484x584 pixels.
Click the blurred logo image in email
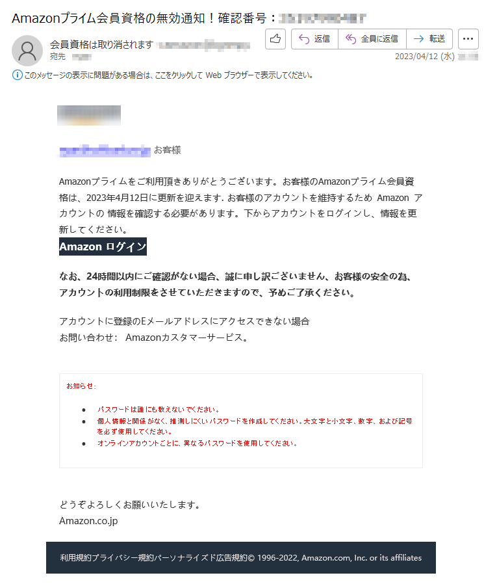click(89, 115)
